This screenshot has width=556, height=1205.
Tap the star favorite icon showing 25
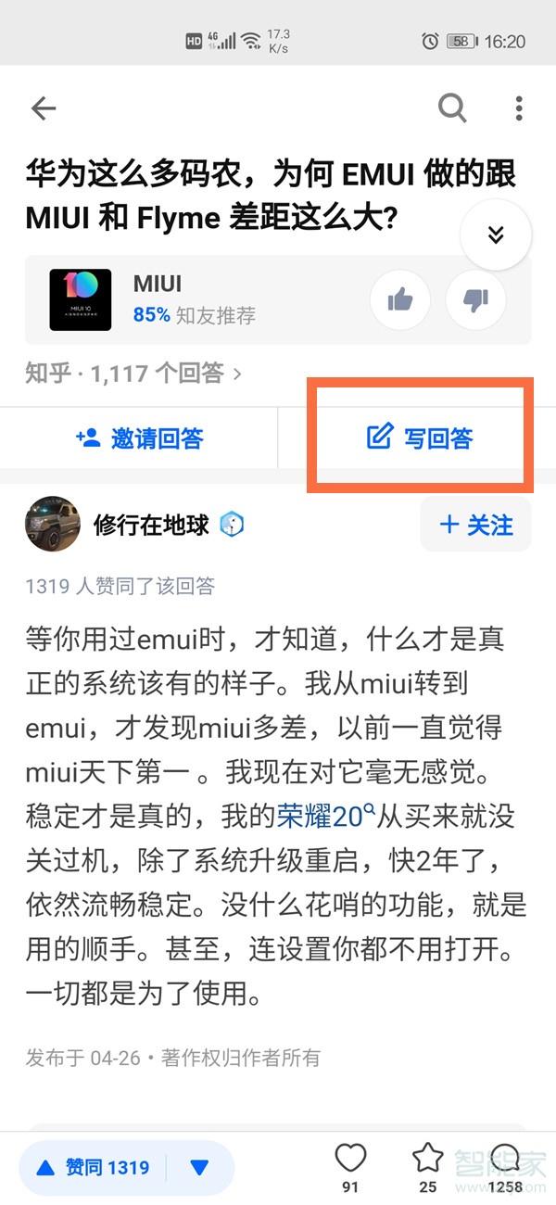click(x=427, y=1166)
